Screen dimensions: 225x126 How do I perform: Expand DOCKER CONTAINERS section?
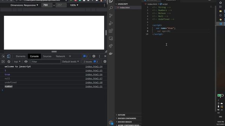128,118
